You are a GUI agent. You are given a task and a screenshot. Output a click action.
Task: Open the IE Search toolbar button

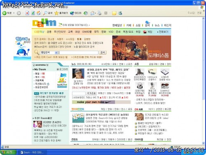point(48,13)
